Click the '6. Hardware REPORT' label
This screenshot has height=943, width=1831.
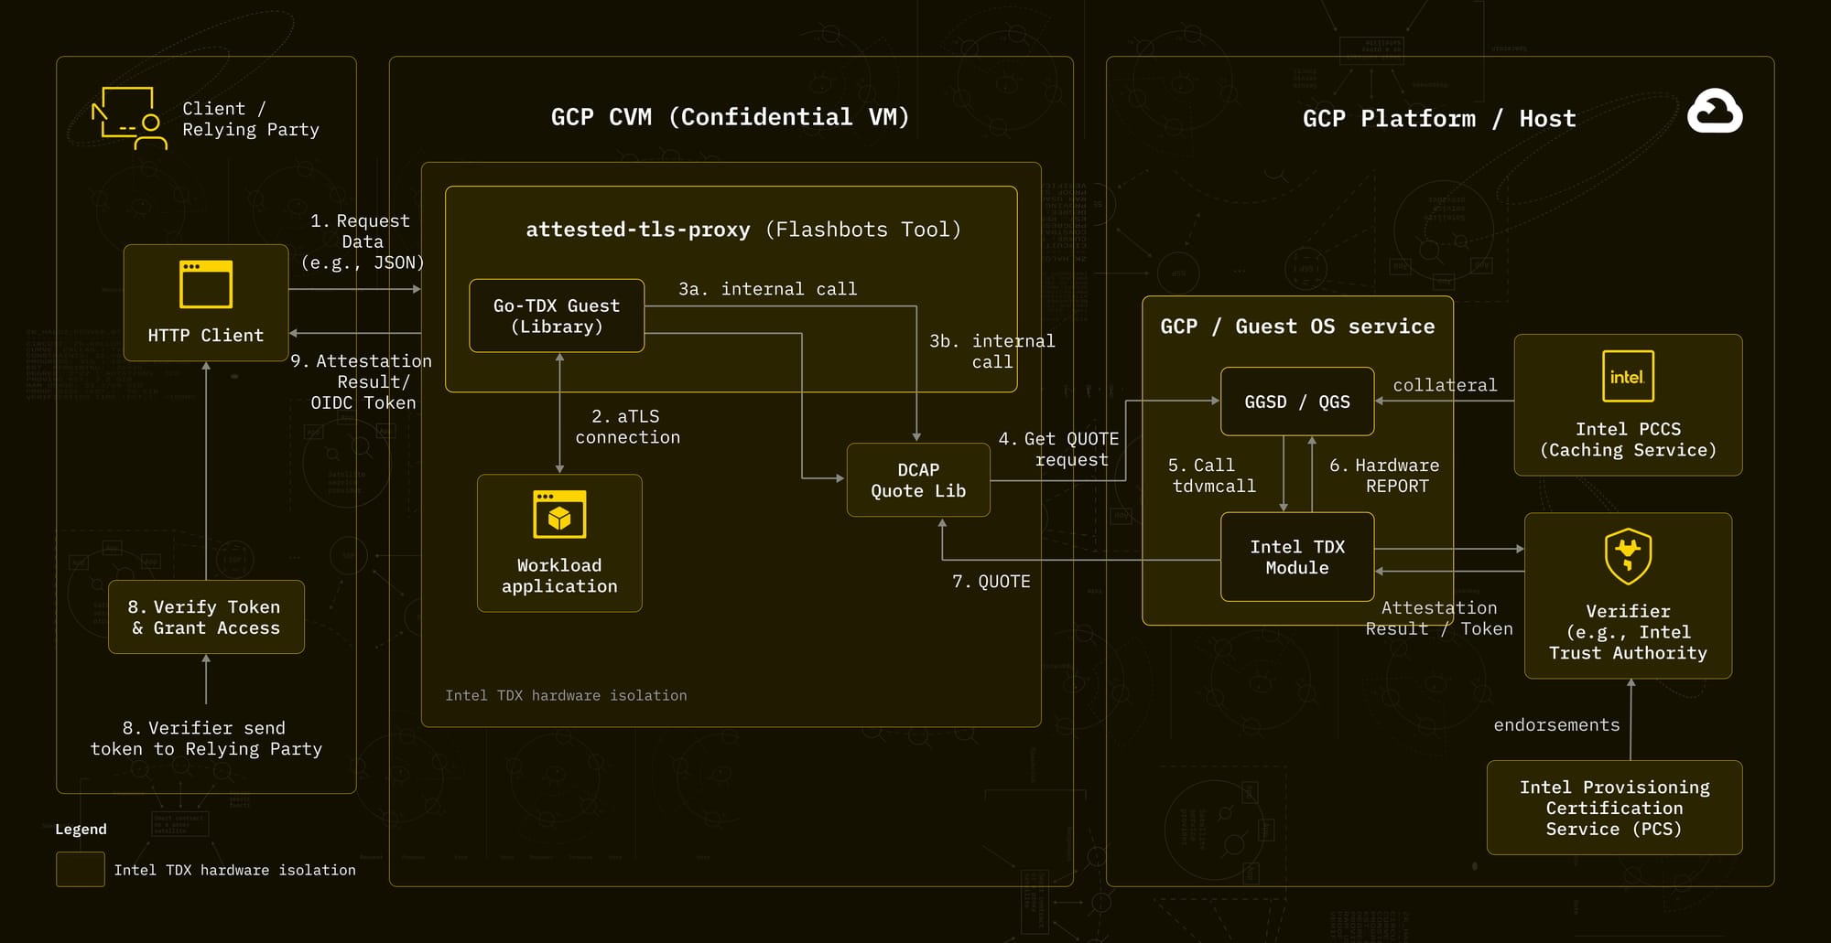click(x=1384, y=476)
